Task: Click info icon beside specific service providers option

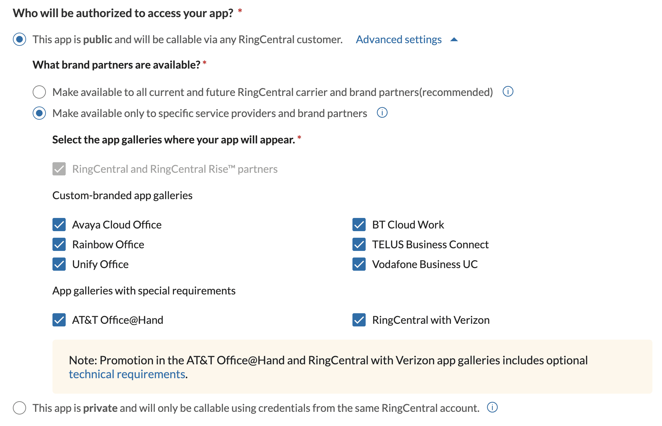Action: click(382, 113)
